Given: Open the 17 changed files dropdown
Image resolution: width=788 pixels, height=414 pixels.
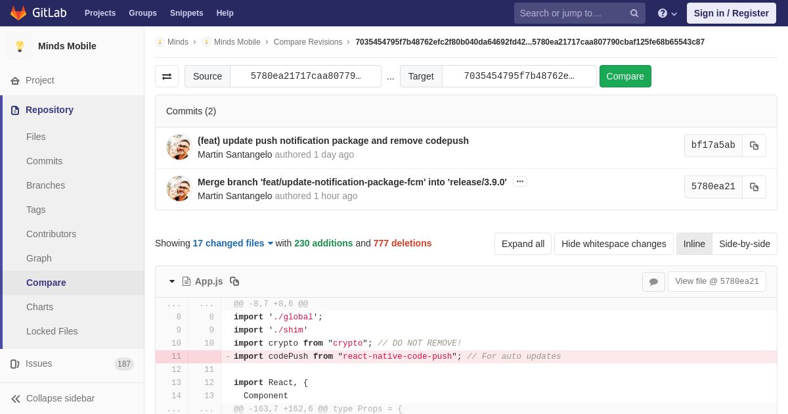Looking at the screenshot, I should (233, 243).
